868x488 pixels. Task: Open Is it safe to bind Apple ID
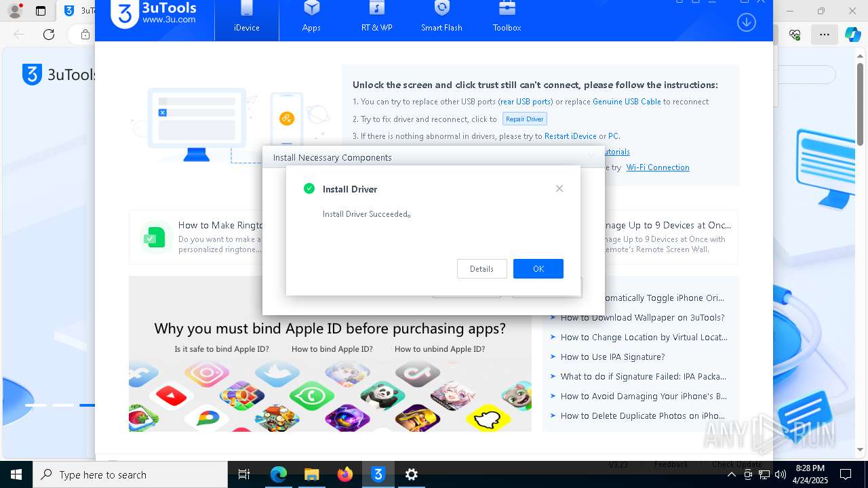[222, 349]
